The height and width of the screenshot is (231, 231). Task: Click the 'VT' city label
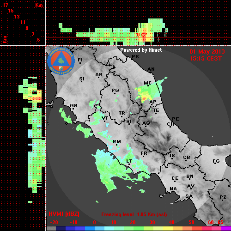tap(105, 118)
